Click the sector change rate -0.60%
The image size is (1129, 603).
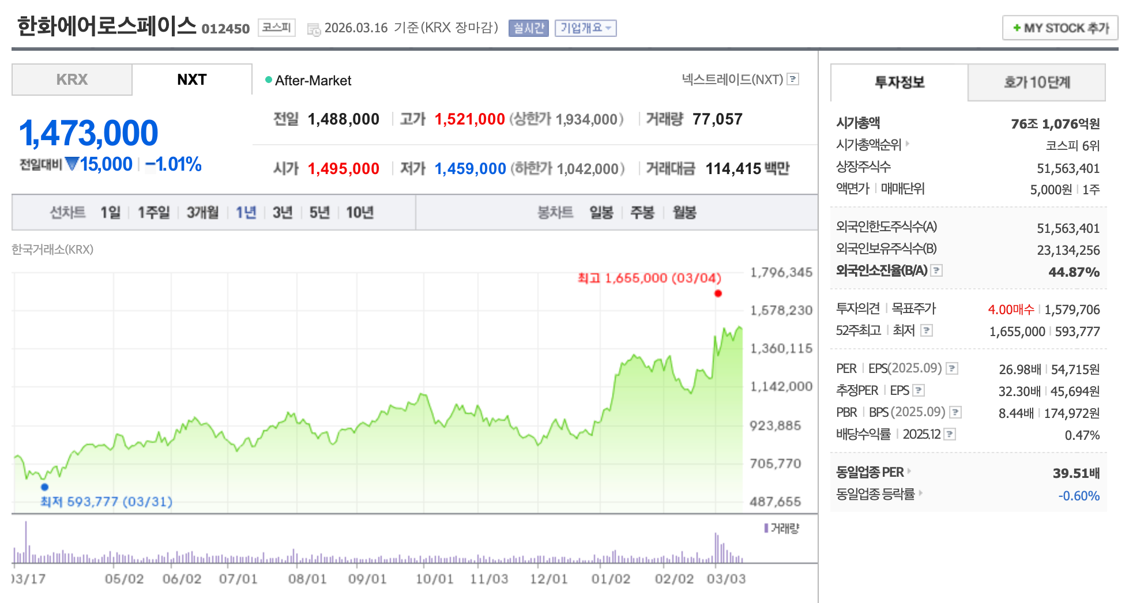[x=1079, y=496]
